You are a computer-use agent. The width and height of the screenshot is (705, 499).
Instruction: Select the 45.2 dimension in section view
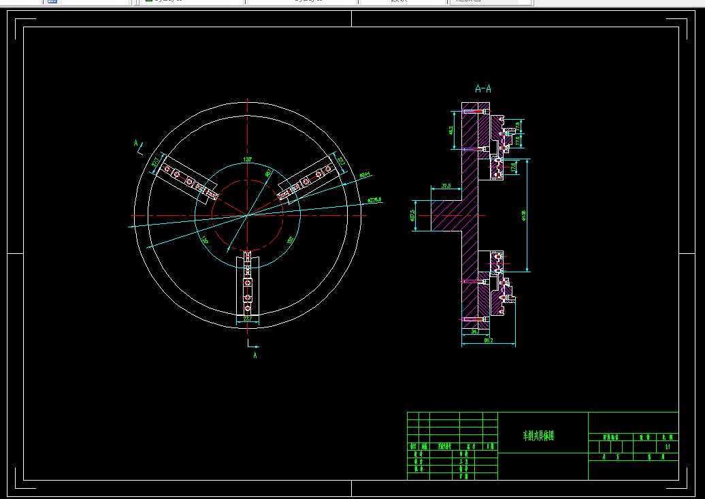tap(451, 131)
